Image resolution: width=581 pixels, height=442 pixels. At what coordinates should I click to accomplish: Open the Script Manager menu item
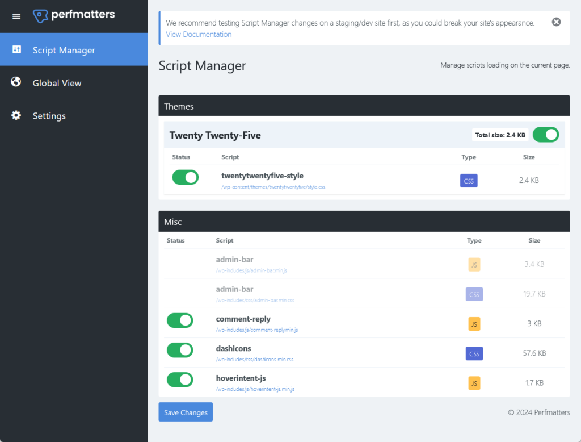coord(74,49)
